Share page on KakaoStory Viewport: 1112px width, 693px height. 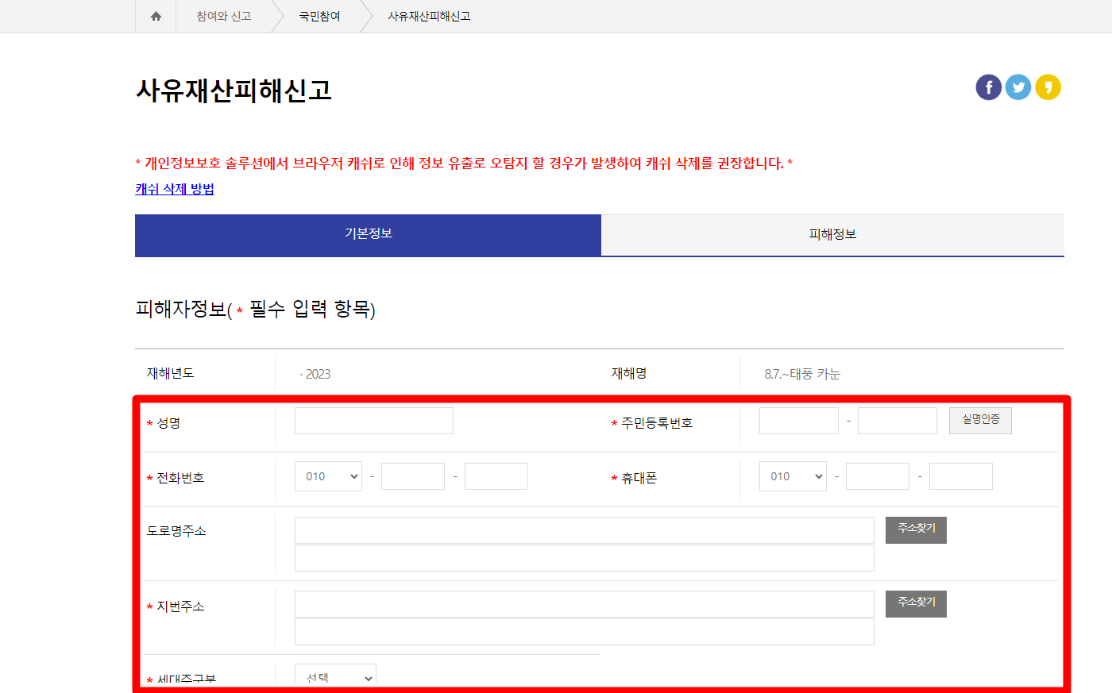1048,87
